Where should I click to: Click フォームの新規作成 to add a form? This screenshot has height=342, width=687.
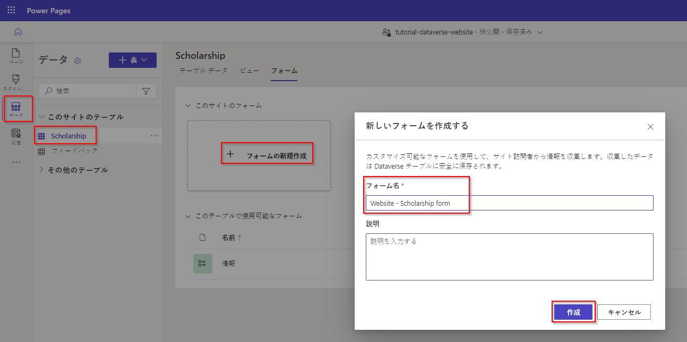point(267,153)
